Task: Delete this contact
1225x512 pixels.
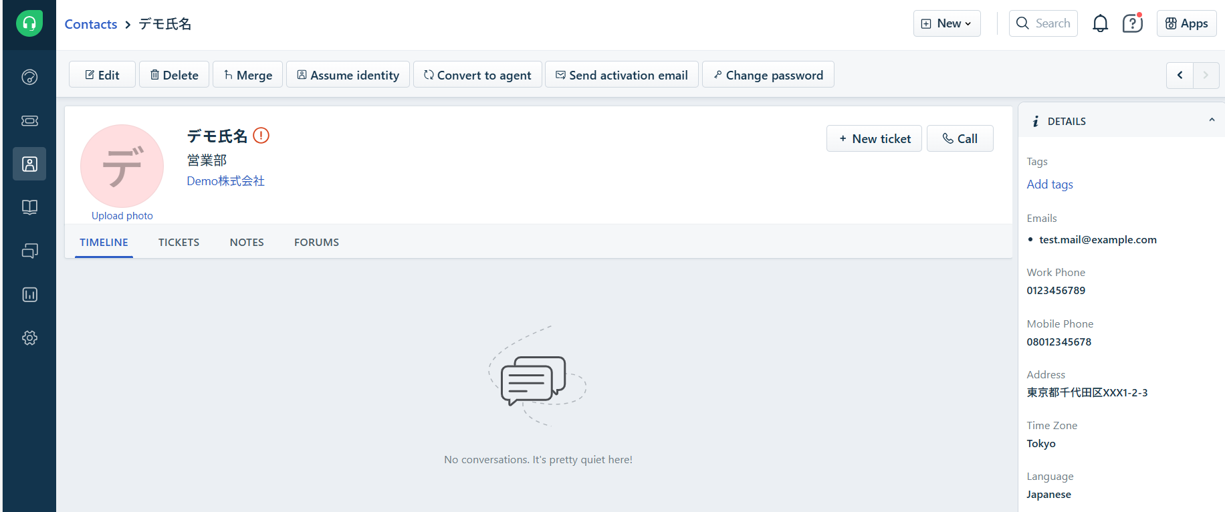Action: coord(174,75)
